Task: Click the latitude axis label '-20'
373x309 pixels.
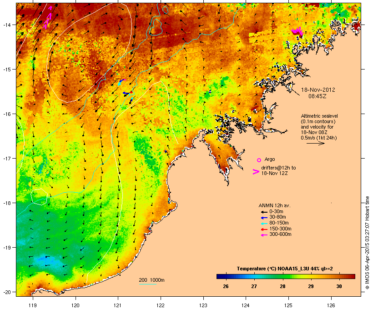Action: click(x=6, y=292)
